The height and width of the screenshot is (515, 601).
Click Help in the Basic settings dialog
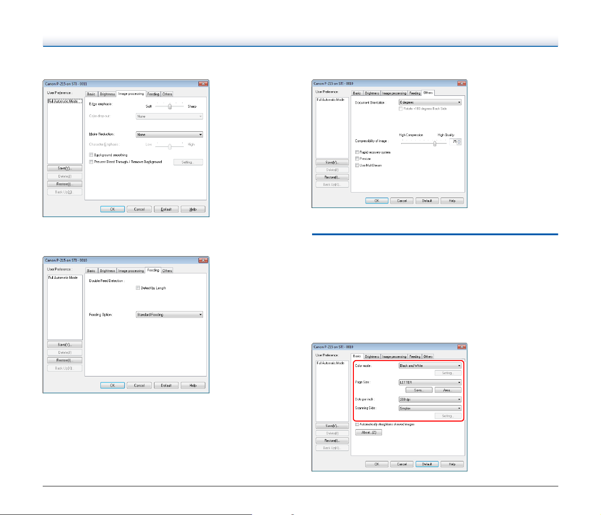coord(452,464)
